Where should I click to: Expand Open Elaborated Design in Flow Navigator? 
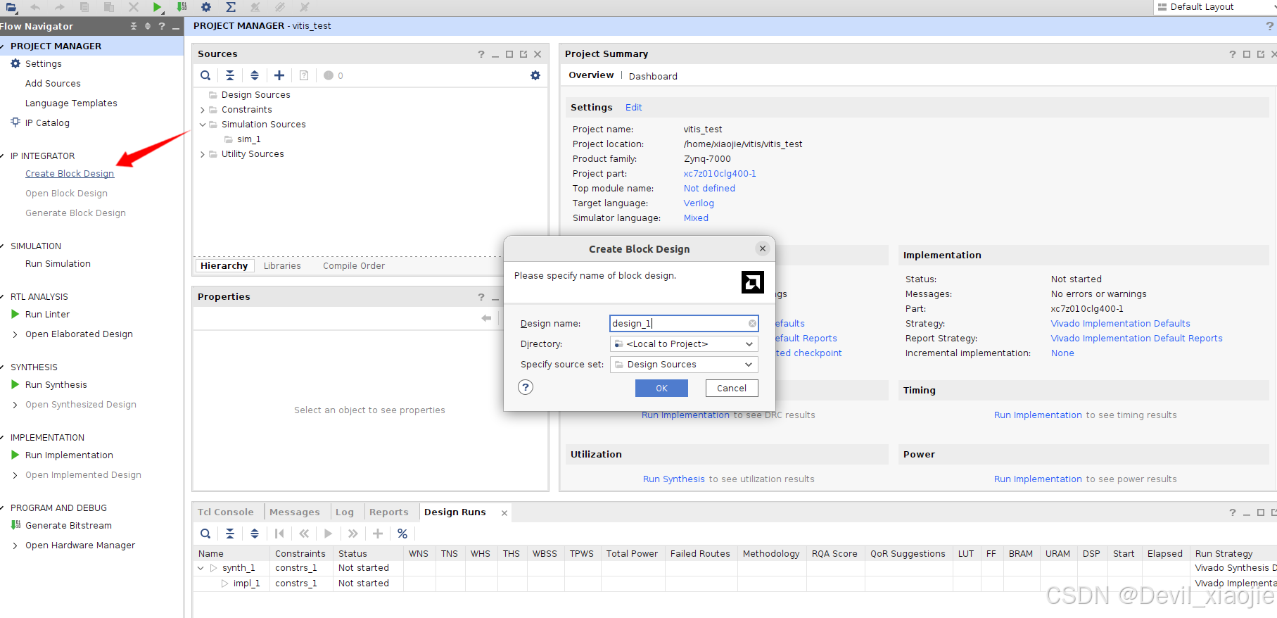pyautogui.click(x=15, y=334)
